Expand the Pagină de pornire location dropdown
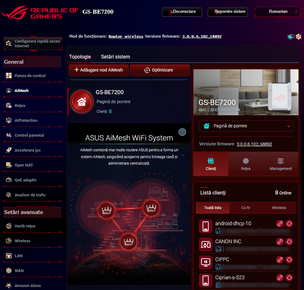304x290 pixels. point(246,126)
